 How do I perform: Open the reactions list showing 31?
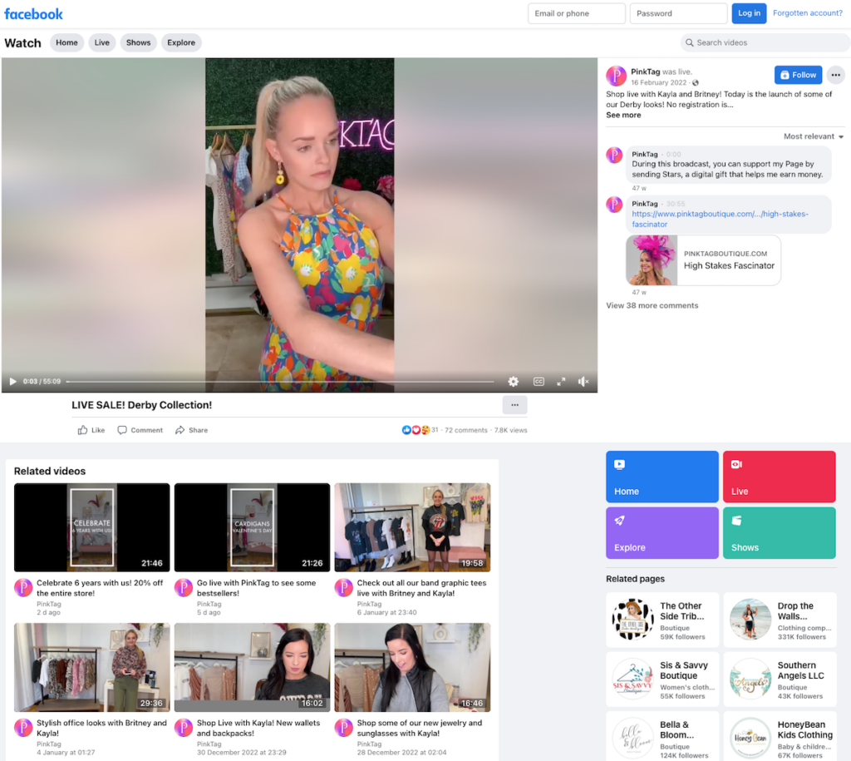click(420, 430)
